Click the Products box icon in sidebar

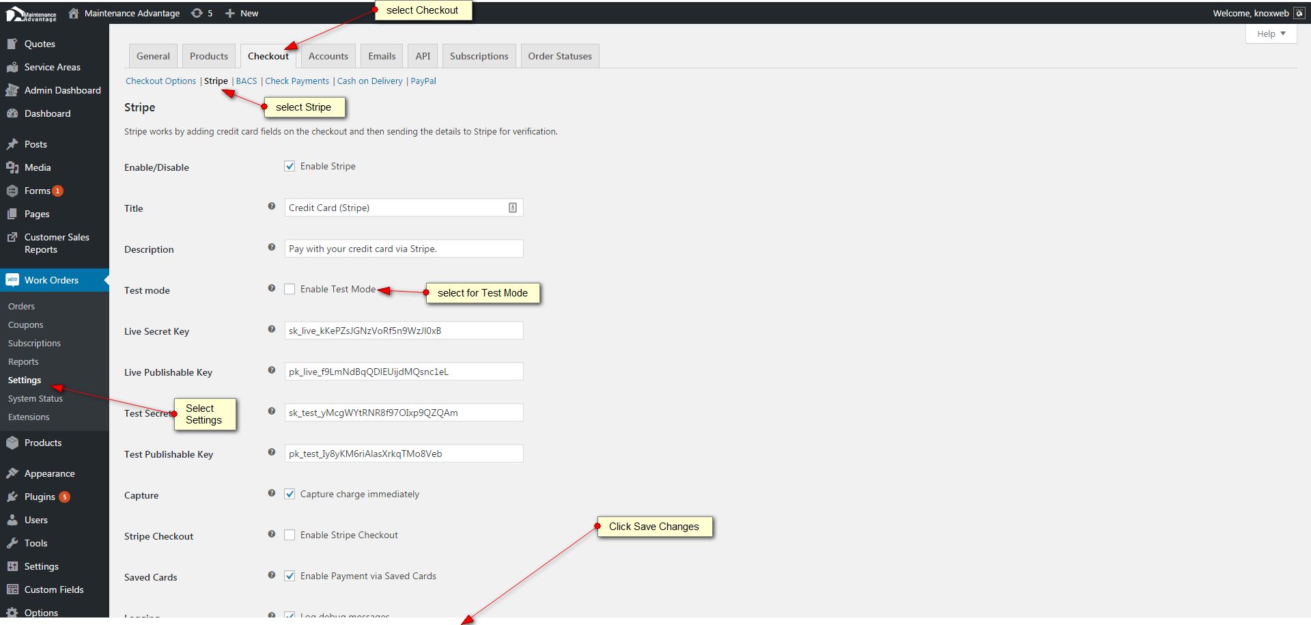coord(12,443)
